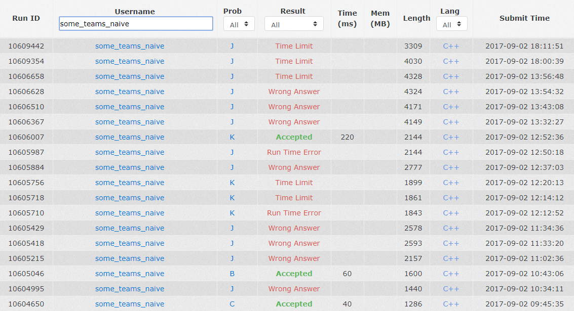Viewport: 574px width, 311px height.
Task: Open problem K link for run 10606007
Action: point(232,137)
